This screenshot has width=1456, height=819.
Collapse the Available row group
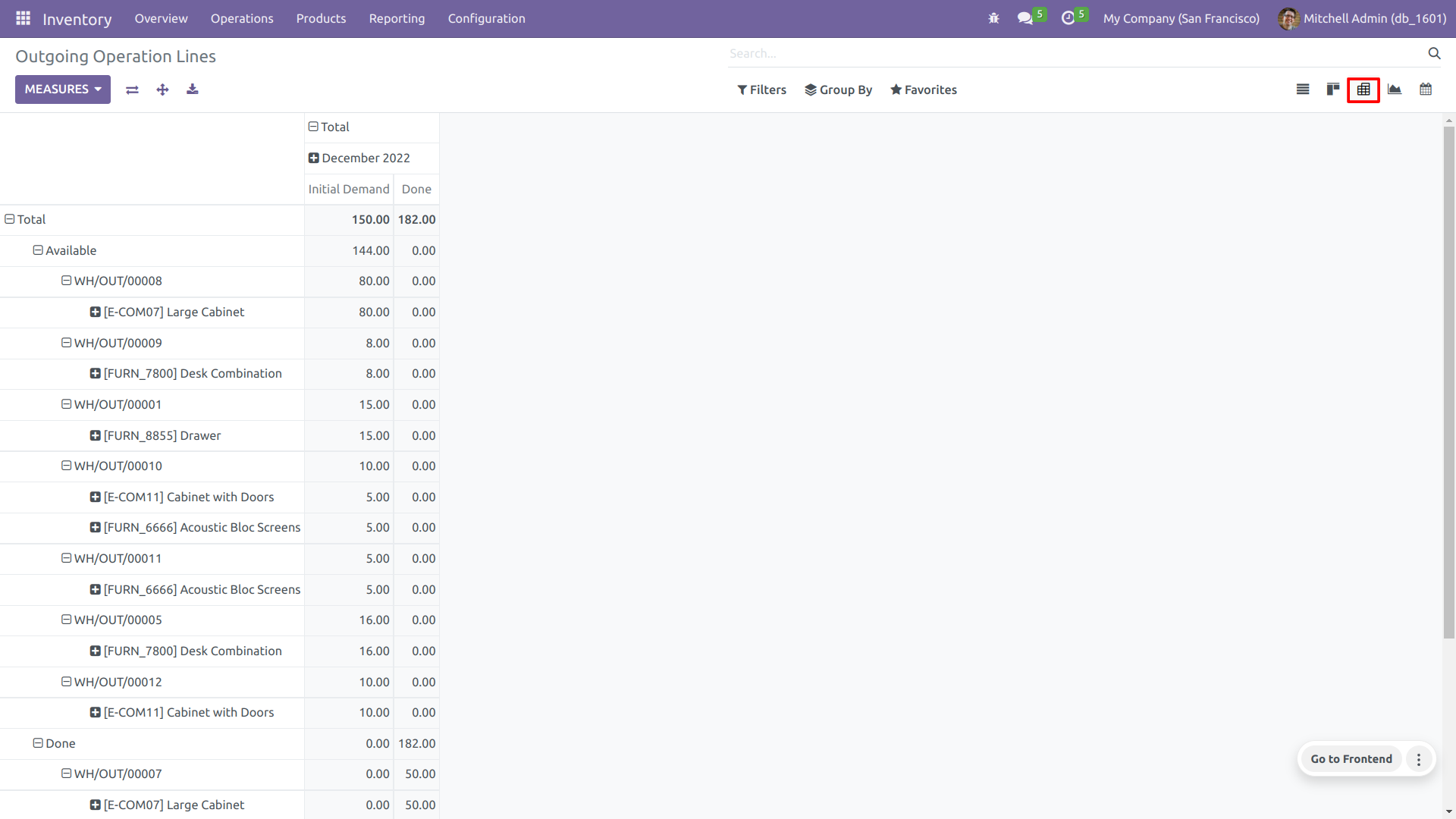click(x=64, y=250)
